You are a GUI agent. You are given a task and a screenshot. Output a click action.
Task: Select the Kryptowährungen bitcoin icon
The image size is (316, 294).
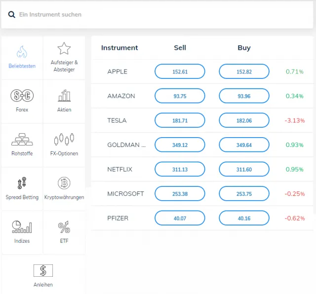point(64,184)
